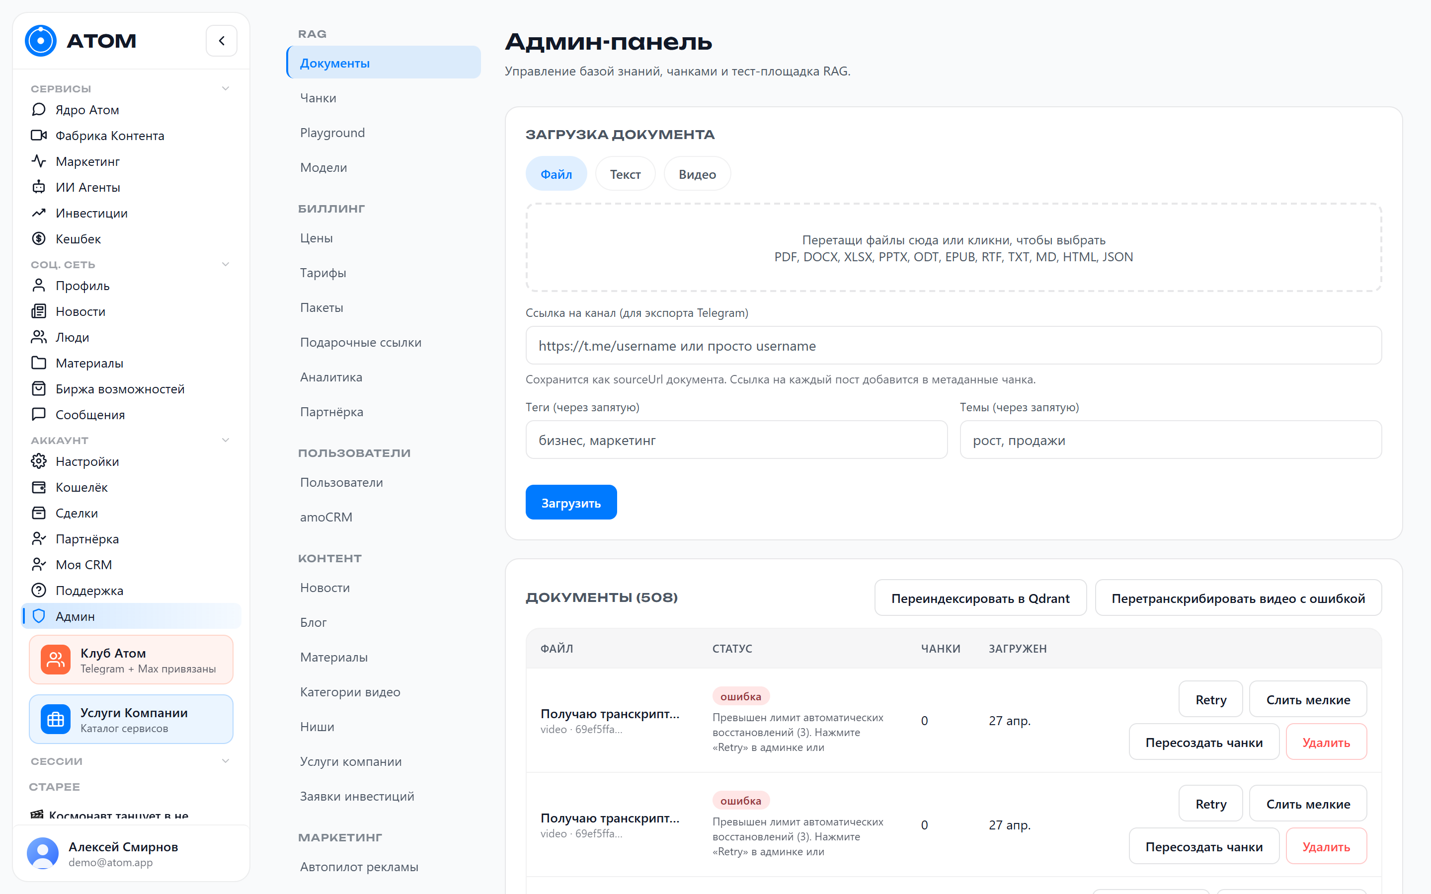Collapse the СЕССИИ section

[x=225, y=761]
